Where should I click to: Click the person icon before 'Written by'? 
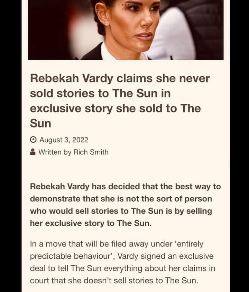click(33, 152)
